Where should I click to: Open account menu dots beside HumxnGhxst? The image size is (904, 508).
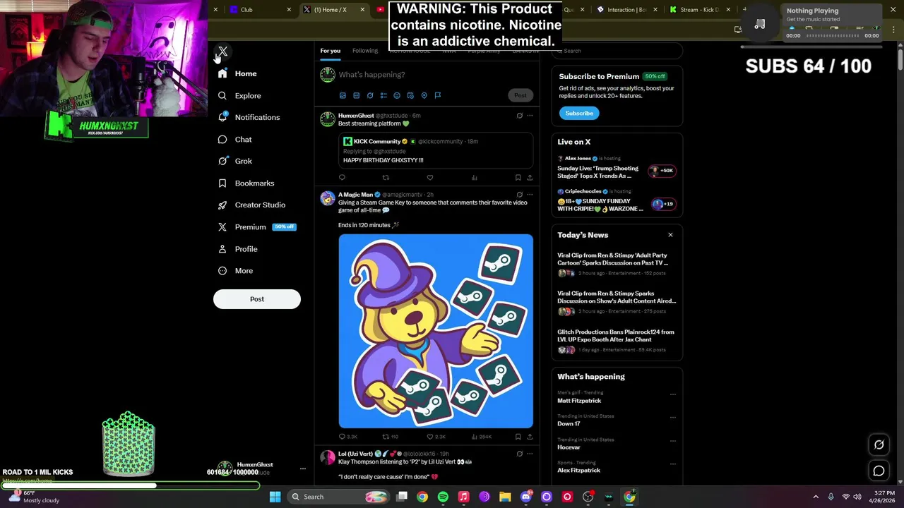tap(302, 468)
